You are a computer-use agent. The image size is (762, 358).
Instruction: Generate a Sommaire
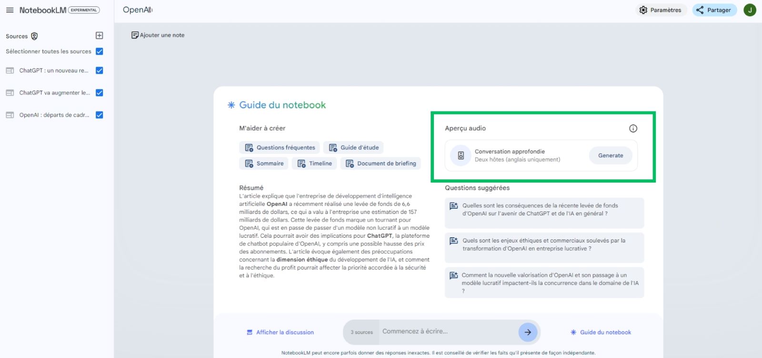[x=264, y=164]
